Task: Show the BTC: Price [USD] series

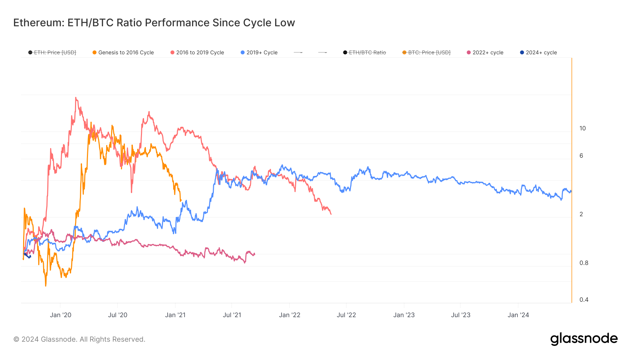Action: 429,53
